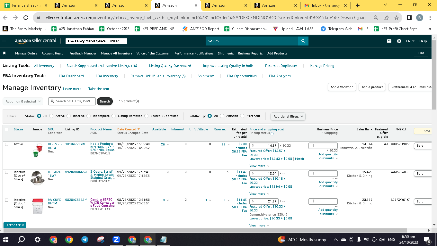Share this page using the address bar share icon
The height and width of the screenshot is (246, 437).
[x=386, y=18]
